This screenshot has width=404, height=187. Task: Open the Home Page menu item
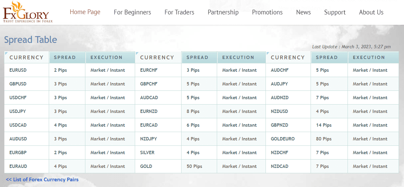(x=85, y=12)
